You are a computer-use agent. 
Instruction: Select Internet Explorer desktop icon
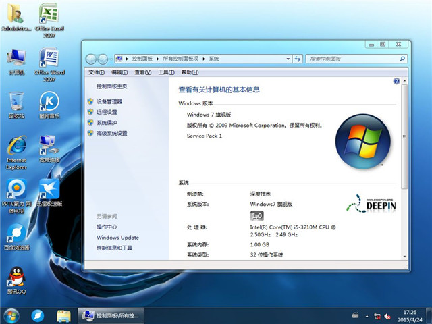pyautogui.click(x=16, y=153)
